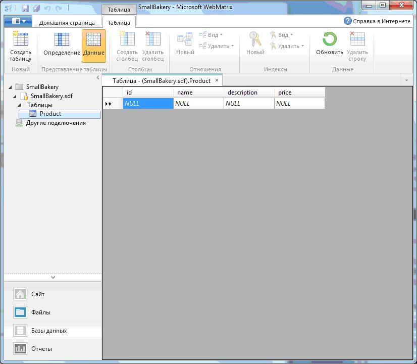
Task: Click the contextual Таблица tab in title bar
Action: tap(119, 10)
